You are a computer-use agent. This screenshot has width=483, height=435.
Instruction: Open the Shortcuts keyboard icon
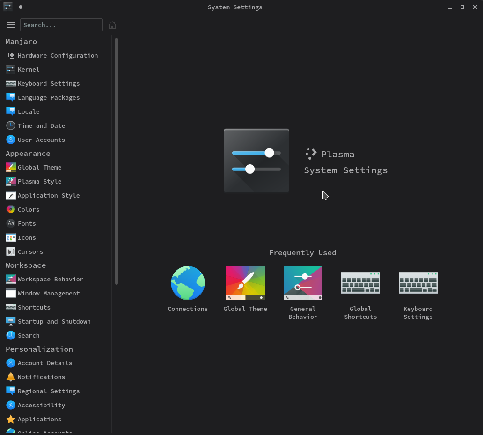coord(11,307)
